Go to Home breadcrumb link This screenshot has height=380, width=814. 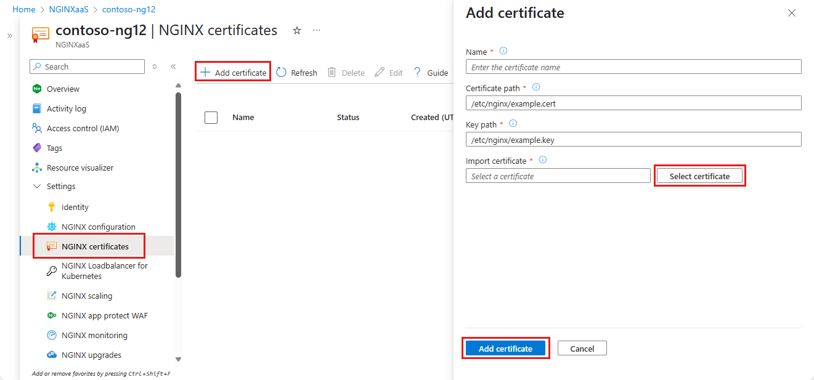24,9
